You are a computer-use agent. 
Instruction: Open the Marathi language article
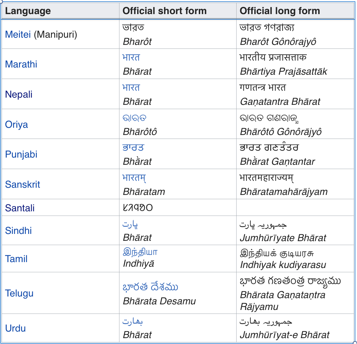[x=21, y=64]
